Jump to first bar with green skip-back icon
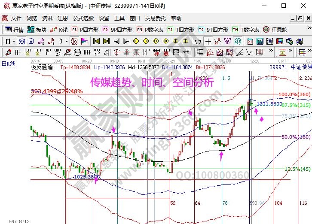Viewport: 312px width, 224px height. tap(96, 41)
